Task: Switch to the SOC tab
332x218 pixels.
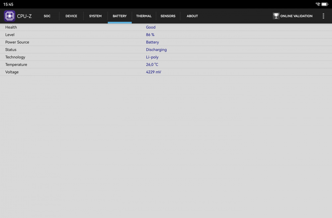Action: coord(47,16)
